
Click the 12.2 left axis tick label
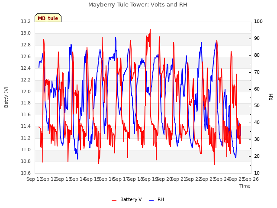click(x=26, y=80)
